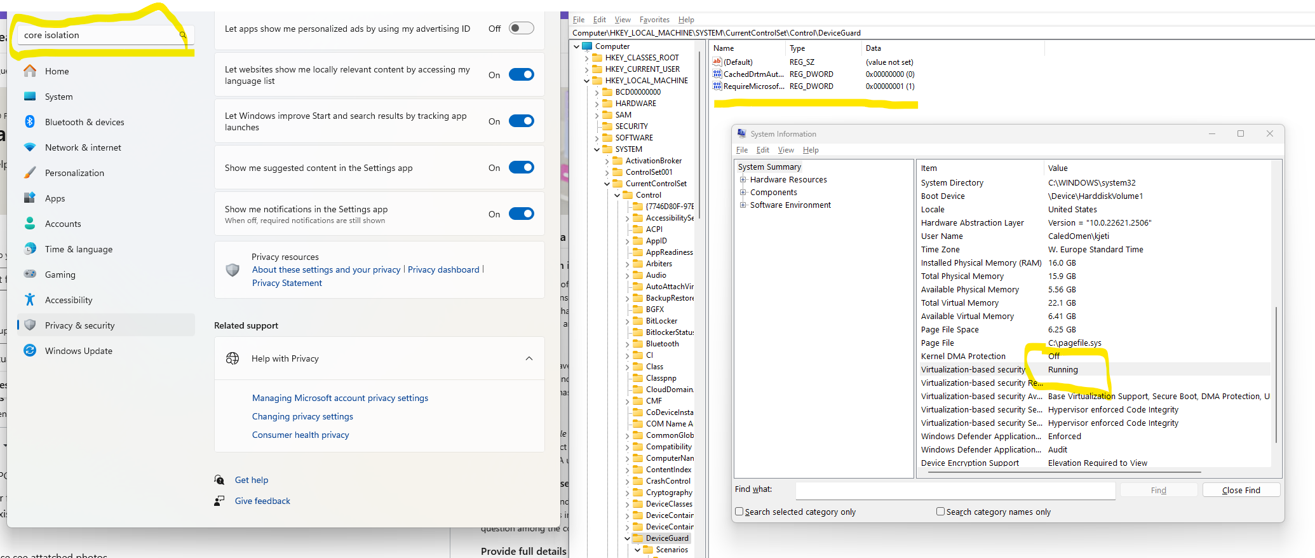Check Search selected category only

pyautogui.click(x=739, y=512)
